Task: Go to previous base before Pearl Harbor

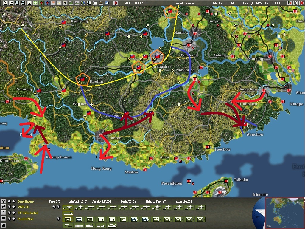Action: click(9, 202)
